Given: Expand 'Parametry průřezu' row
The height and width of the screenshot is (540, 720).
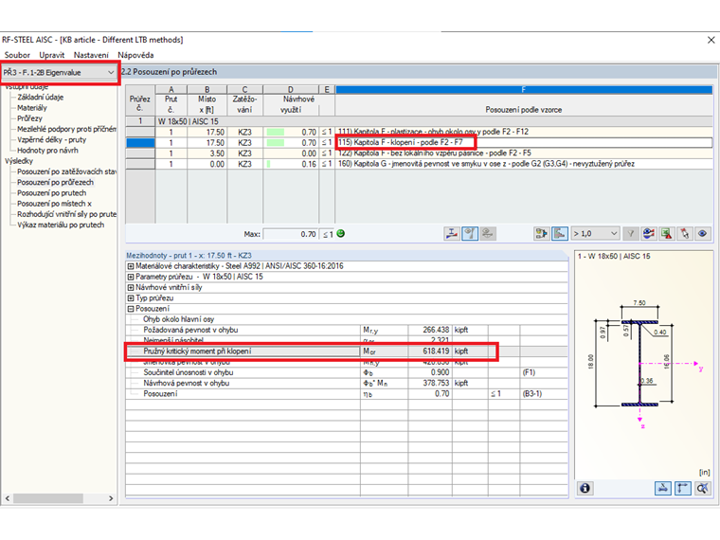Looking at the screenshot, I should tap(131, 277).
